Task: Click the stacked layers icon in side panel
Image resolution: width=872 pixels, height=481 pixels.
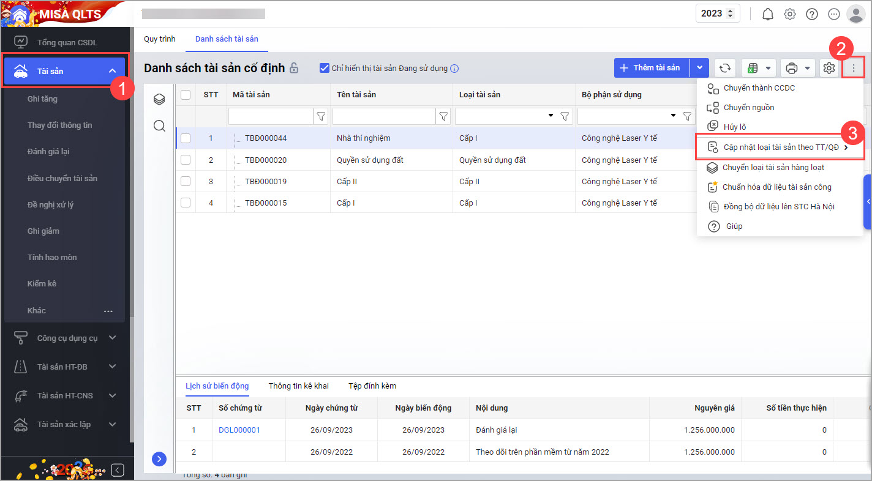Action: [159, 99]
